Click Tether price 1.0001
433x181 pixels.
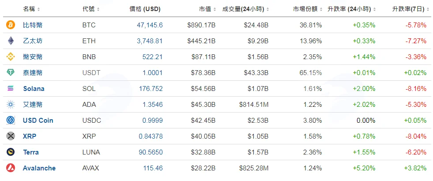(152, 73)
